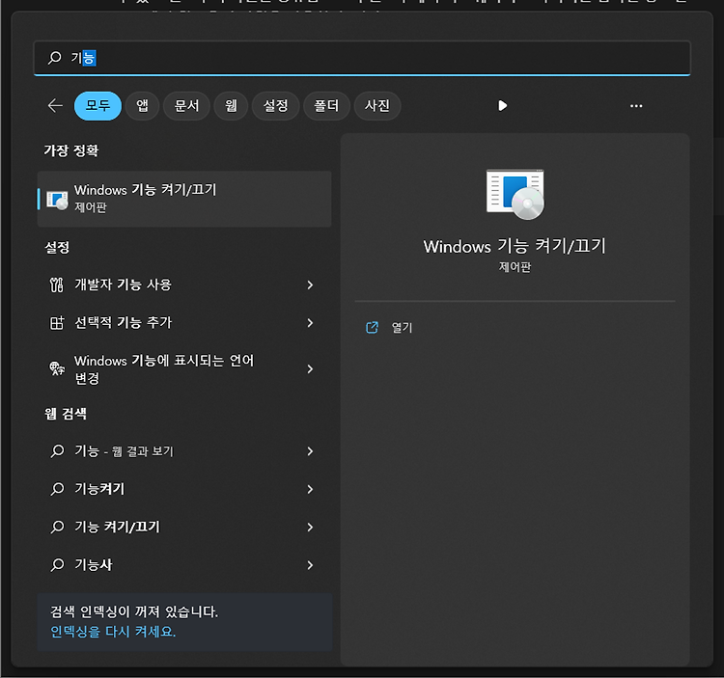This screenshot has height=678, width=724.
Task: Click the play arrow icon beside filter tabs
Action: pyautogui.click(x=502, y=106)
